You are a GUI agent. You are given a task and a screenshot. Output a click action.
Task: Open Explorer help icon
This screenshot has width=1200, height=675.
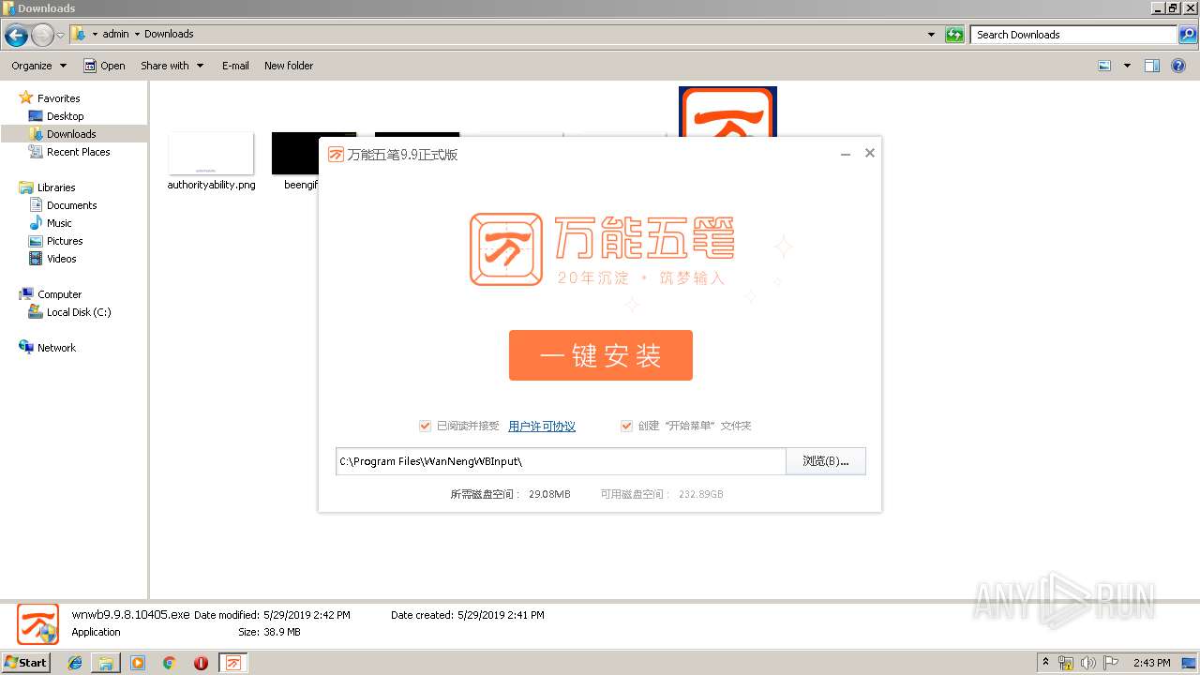click(x=1178, y=66)
